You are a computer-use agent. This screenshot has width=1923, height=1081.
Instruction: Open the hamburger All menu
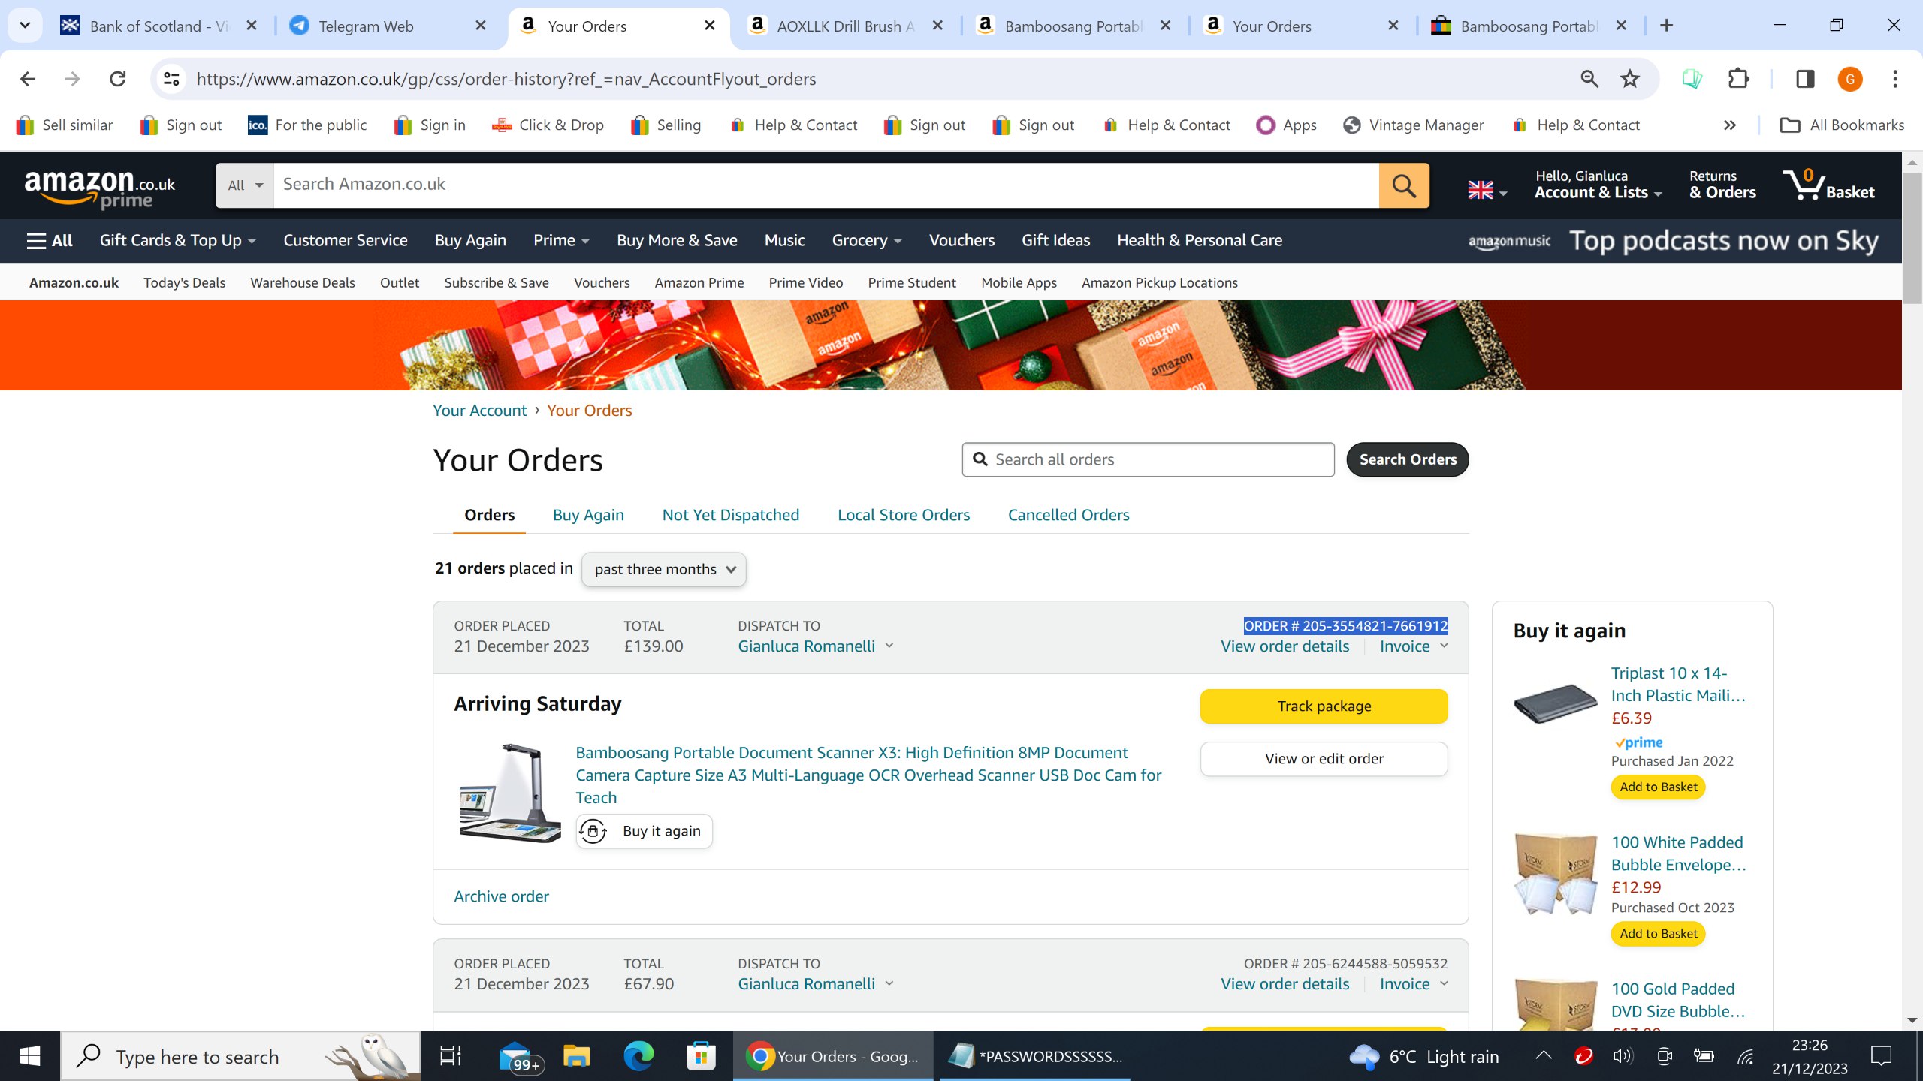pyautogui.click(x=50, y=240)
